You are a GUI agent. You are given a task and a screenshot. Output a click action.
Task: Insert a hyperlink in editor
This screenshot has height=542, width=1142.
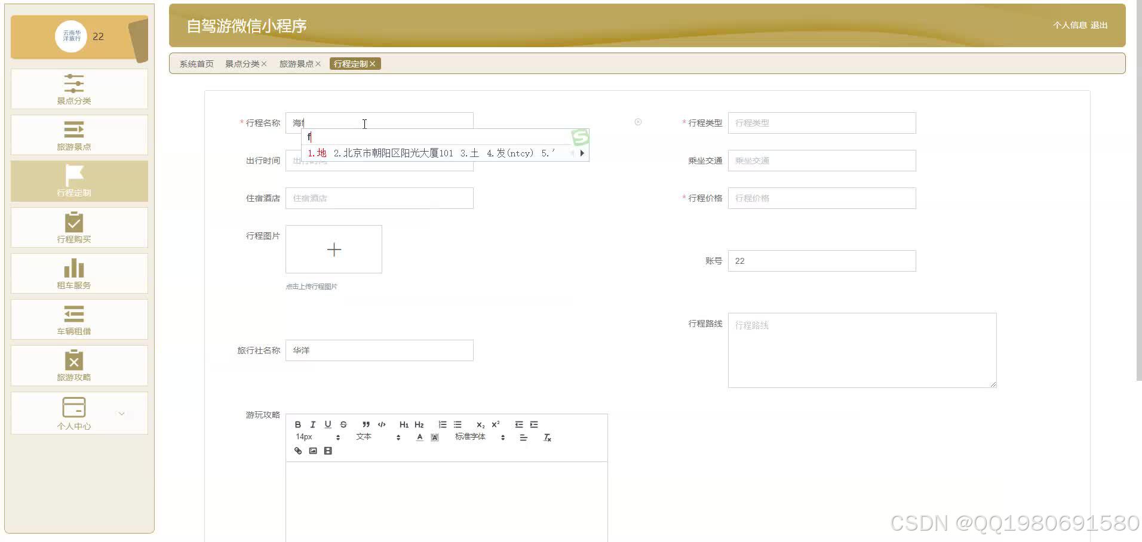(x=298, y=451)
